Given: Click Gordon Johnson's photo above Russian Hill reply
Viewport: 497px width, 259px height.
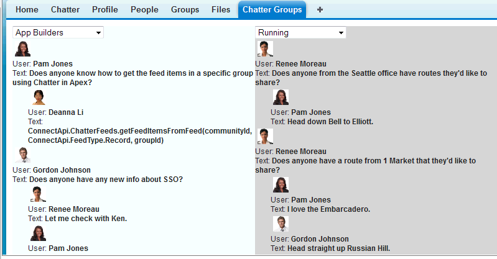Looking at the screenshot, I should [x=281, y=224].
